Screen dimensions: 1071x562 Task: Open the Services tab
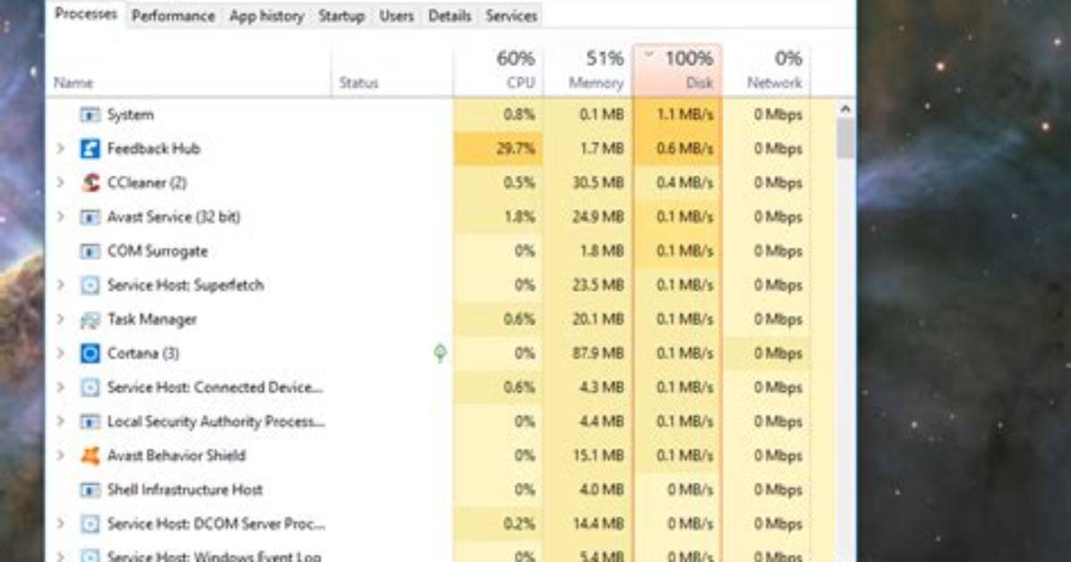pyautogui.click(x=511, y=16)
